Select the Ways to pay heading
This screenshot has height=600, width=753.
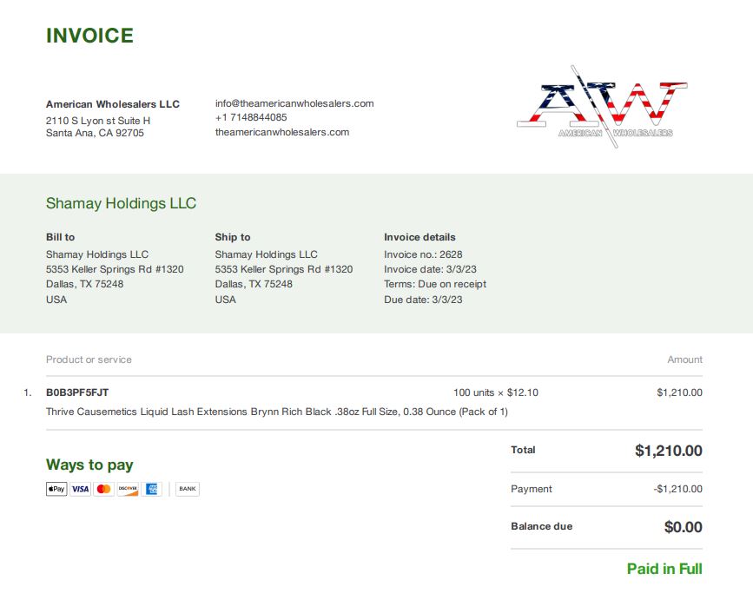pyautogui.click(x=89, y=465)
